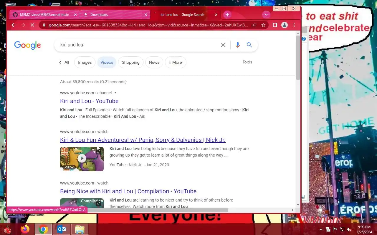
Task: Open Kiri & Lou Fun Adventures Nick Jr. link
Action: (x=143, y=140)
